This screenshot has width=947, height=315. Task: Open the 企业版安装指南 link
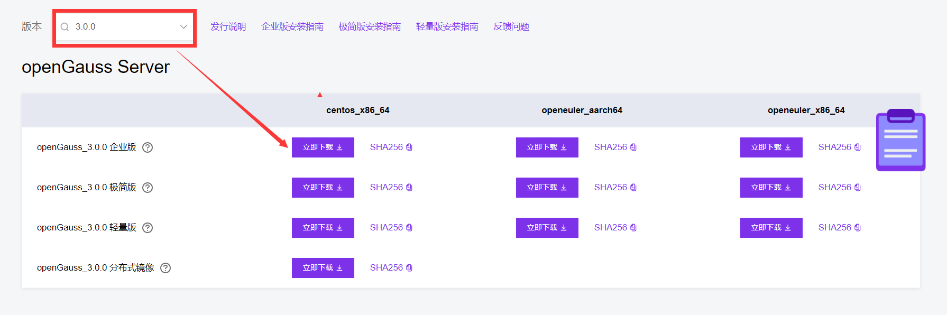pos(292,27)
